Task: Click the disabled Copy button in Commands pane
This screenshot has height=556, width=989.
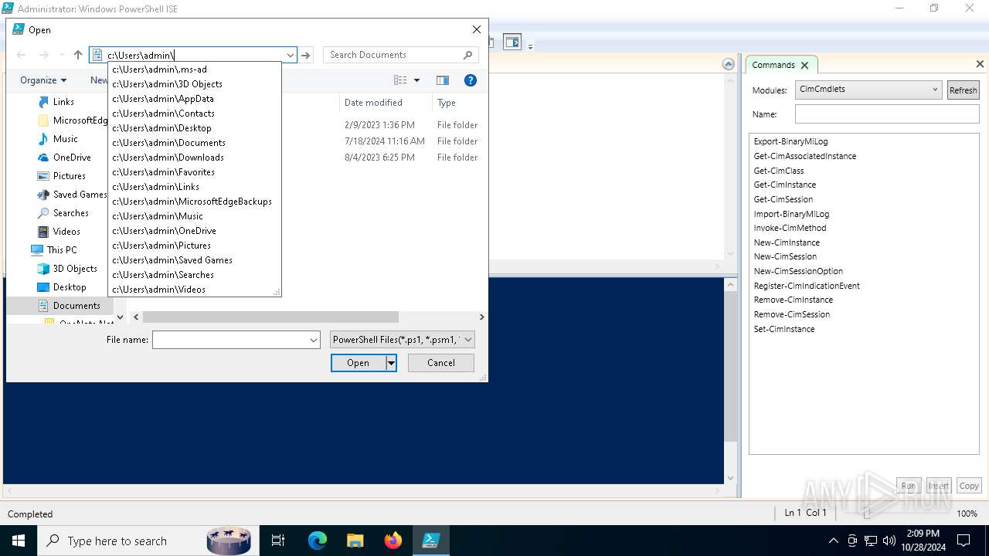Action: (x=969, y=486)
